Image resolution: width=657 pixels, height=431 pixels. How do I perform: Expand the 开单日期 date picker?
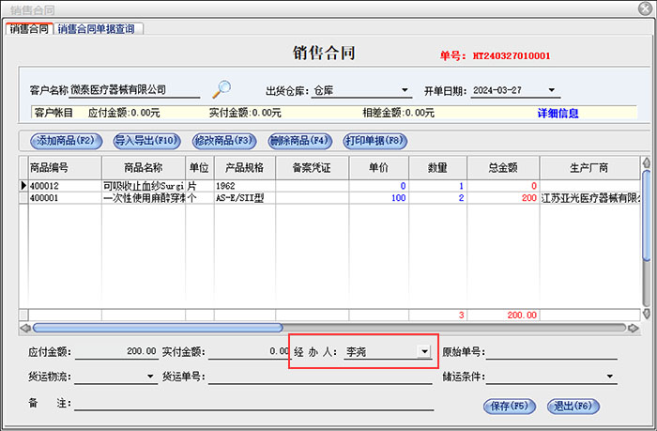(552, 91)
